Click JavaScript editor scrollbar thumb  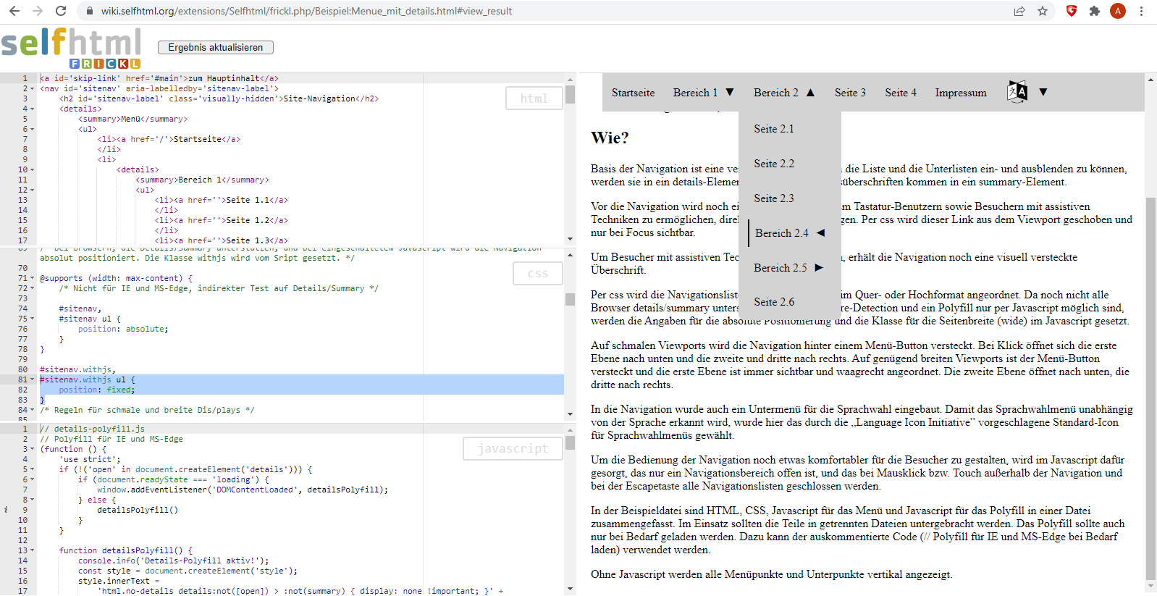570,442
